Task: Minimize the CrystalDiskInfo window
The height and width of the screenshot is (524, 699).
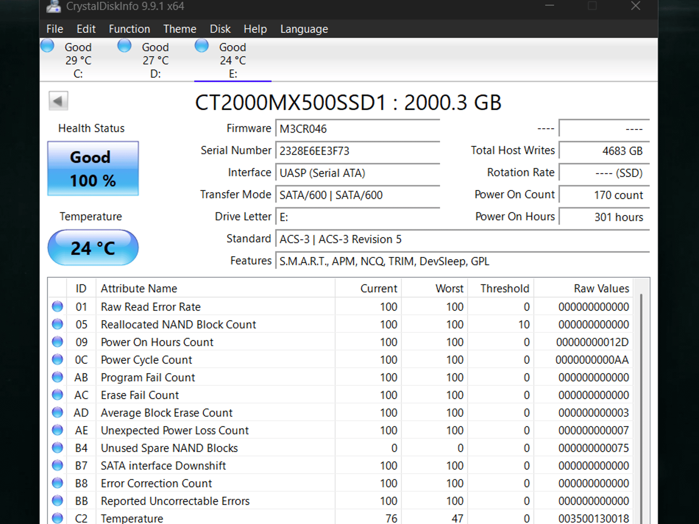Action: coord(550,6)
